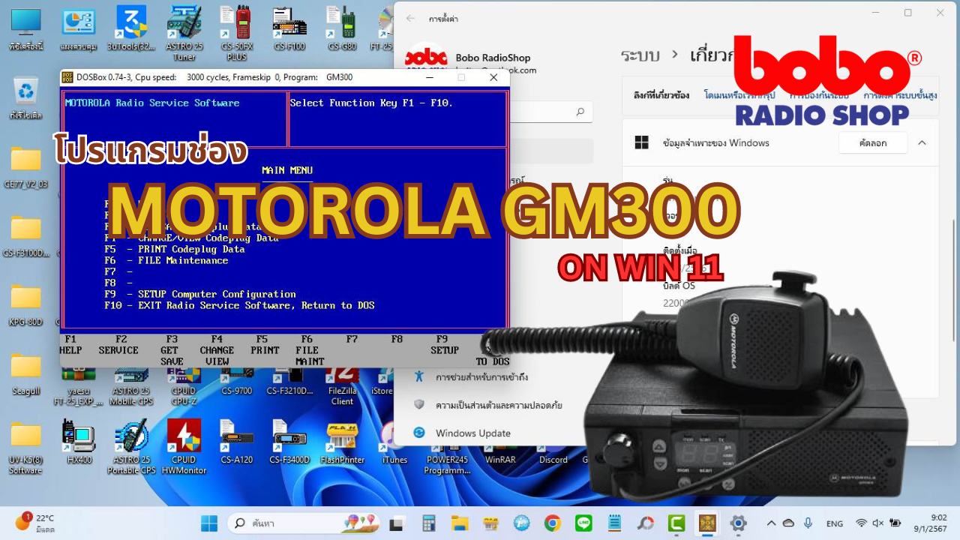
Task: Click the Copy button for Windows specifications
Action: point(872,142)
